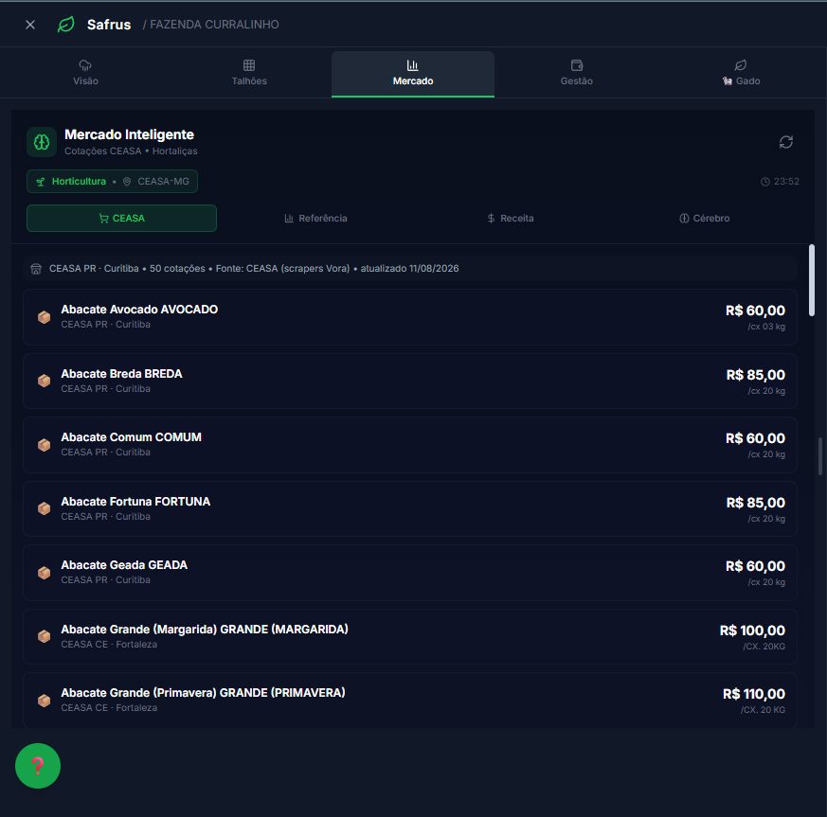Click the box icon for Abacate Geada

(45, 573)
